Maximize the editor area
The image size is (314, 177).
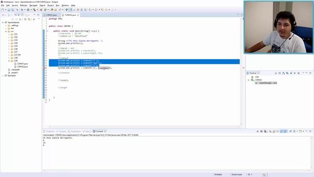point(242,15)
